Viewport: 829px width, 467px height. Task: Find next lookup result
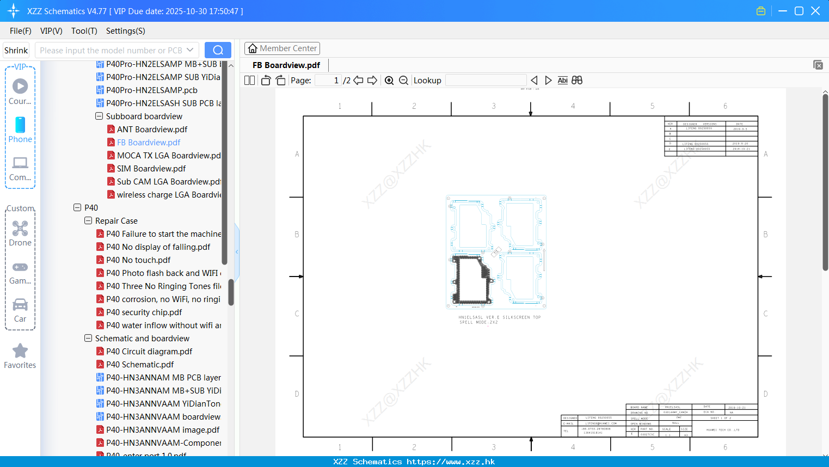click(548, 80)
